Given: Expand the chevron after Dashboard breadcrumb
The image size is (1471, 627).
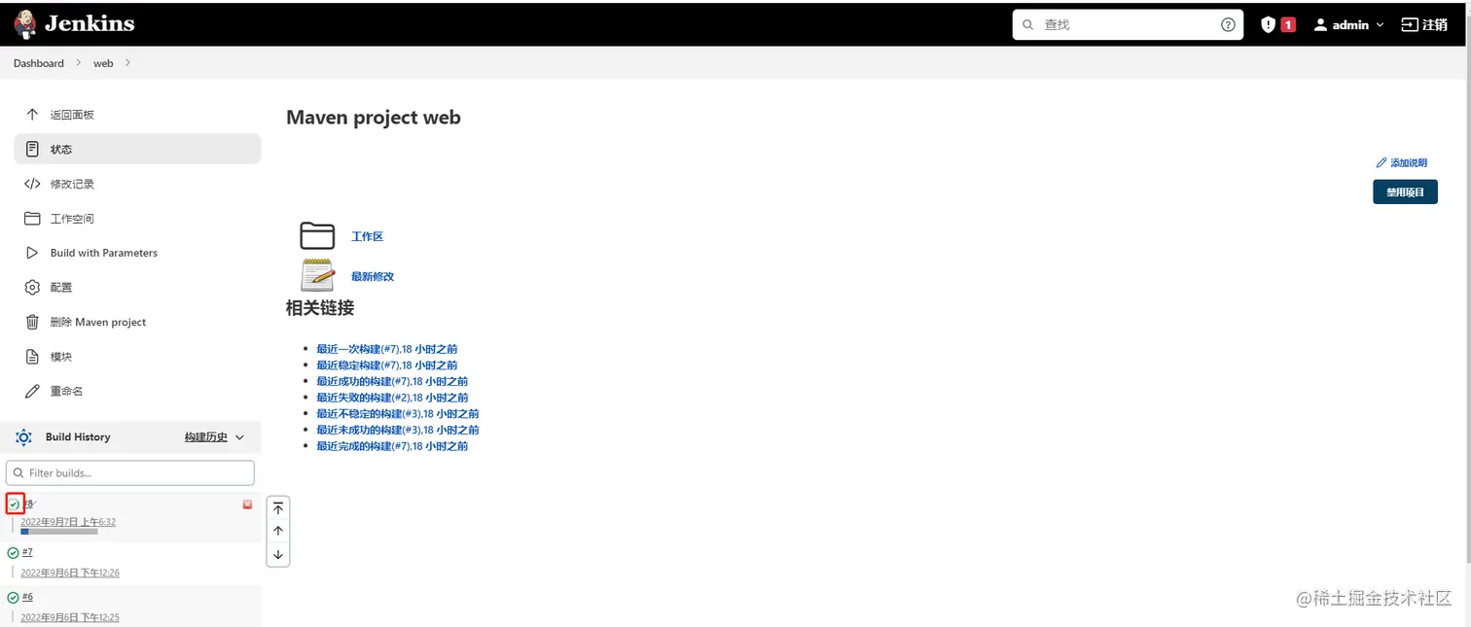Looking at the screenshot, I should coord(79,63).
